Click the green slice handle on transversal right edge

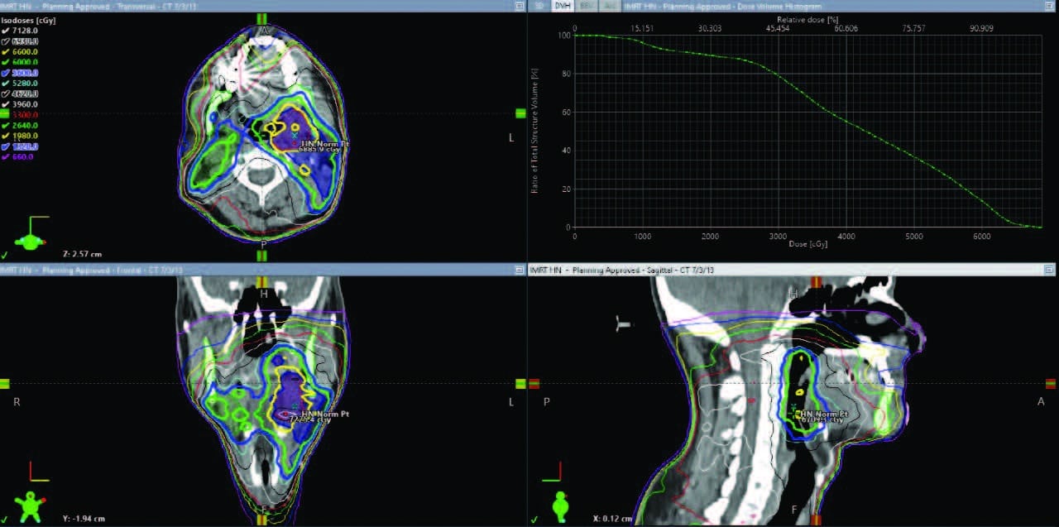(520, 113)
